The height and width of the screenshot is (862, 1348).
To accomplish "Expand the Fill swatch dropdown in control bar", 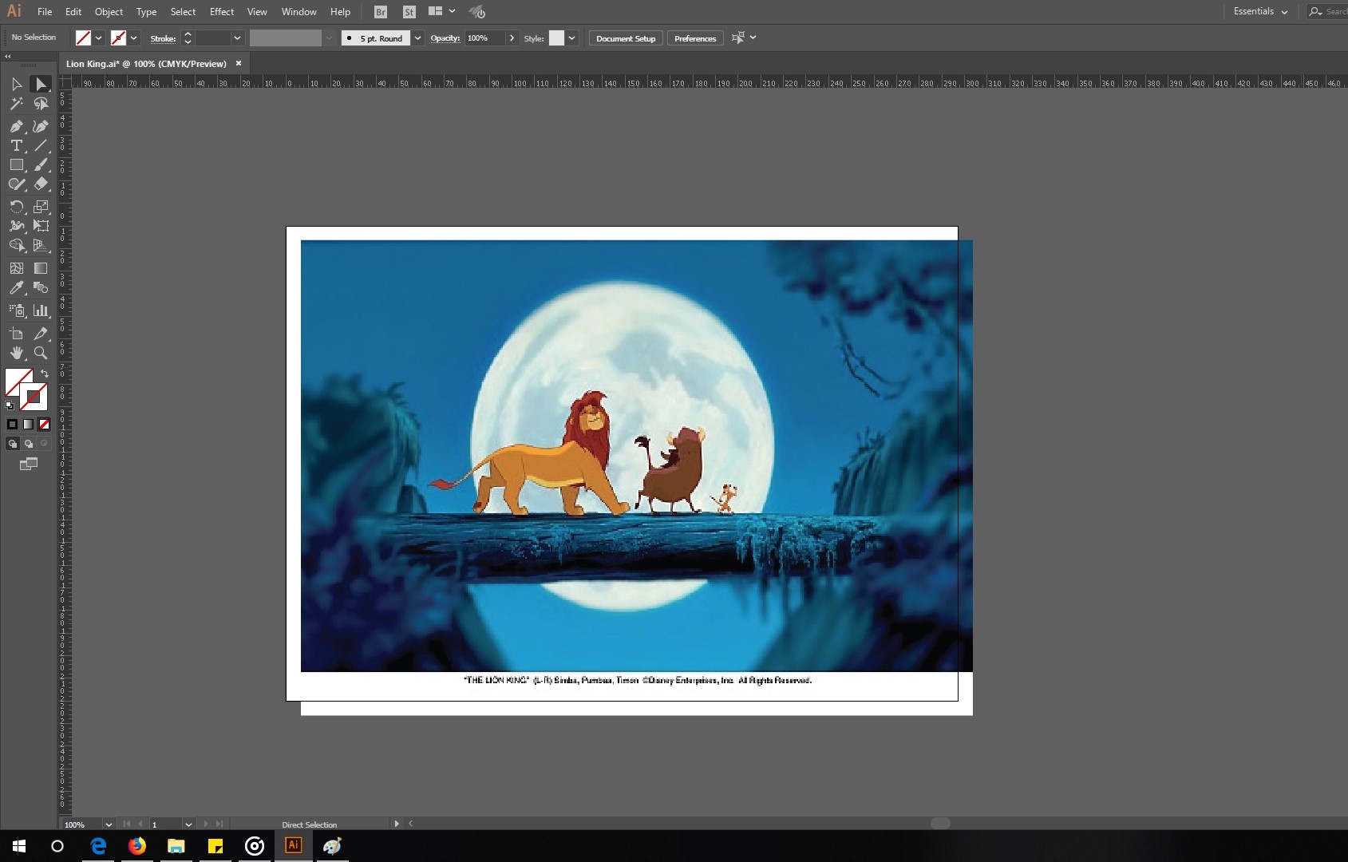I will tap(98, 38).
